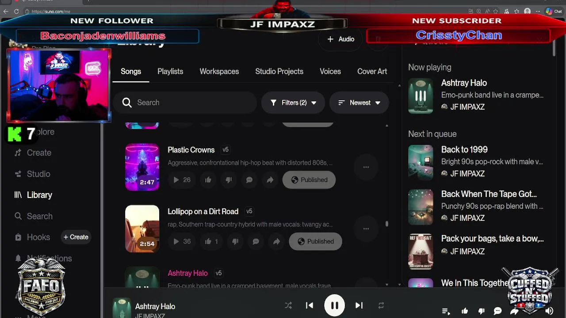Click Published button on Plastic Crowns
This screenshot has width=566, height=318.
[x=309, y=180]
